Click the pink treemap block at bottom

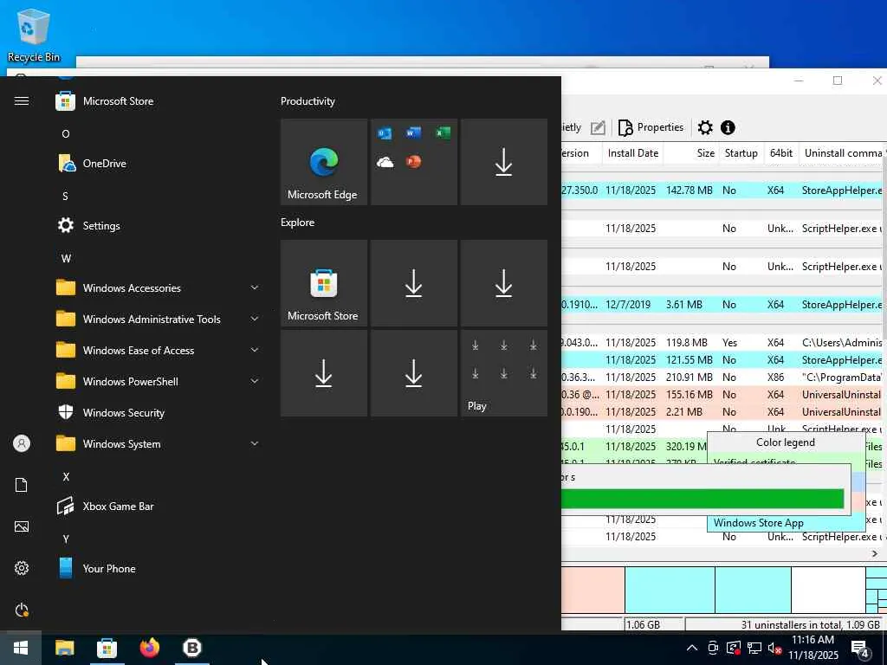592,590
